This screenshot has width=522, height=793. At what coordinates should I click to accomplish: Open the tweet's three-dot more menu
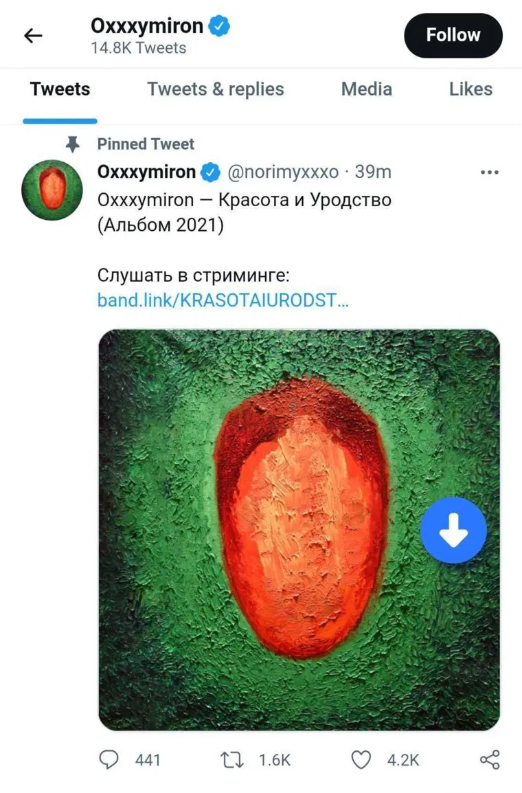pyautogui.click(x=489, y=172)
